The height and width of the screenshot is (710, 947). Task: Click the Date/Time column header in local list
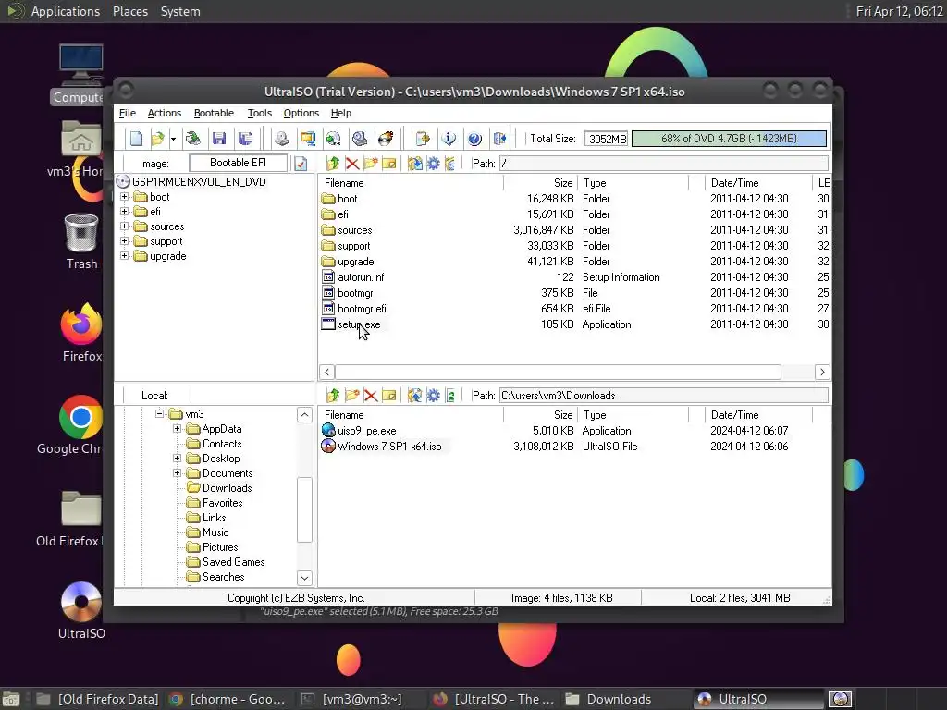point(758,415)
